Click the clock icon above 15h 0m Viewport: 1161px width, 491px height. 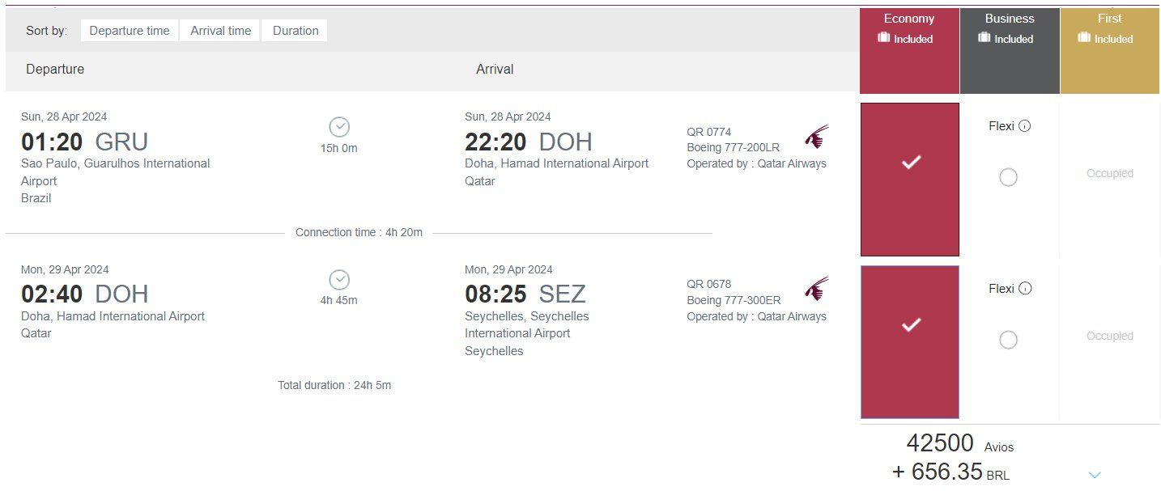339,127
